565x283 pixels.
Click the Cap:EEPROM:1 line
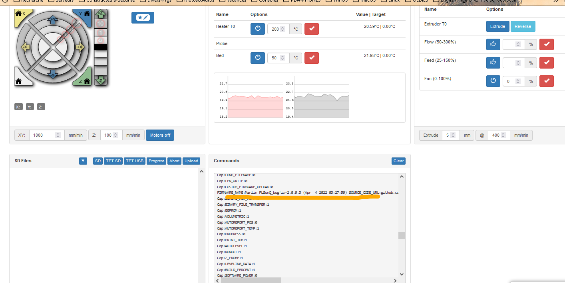(229, 210)
